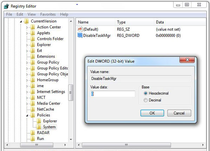210x151 pixels.
Task: Select the RADAR key folder icon
Action: tap(33, 133)
